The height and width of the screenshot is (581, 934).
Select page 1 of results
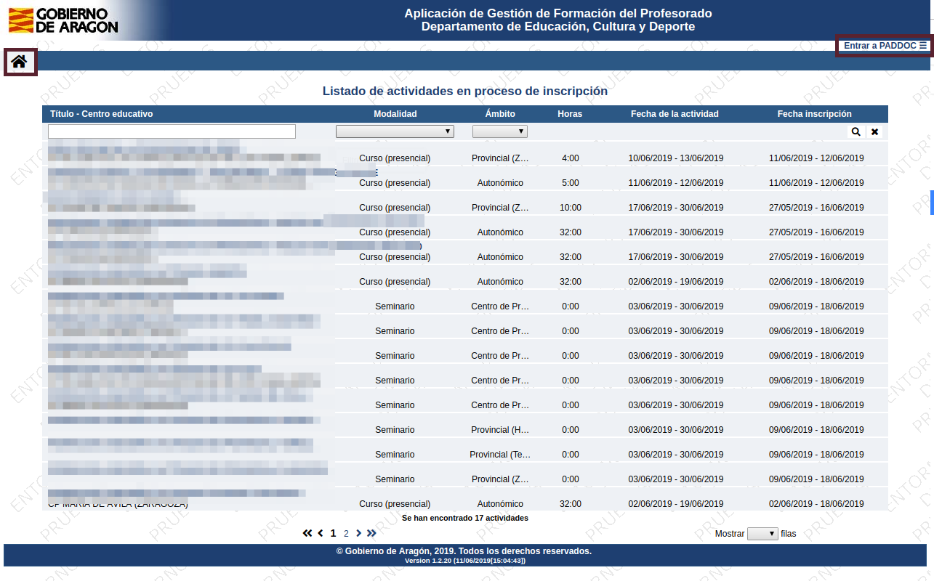[334, 533]
